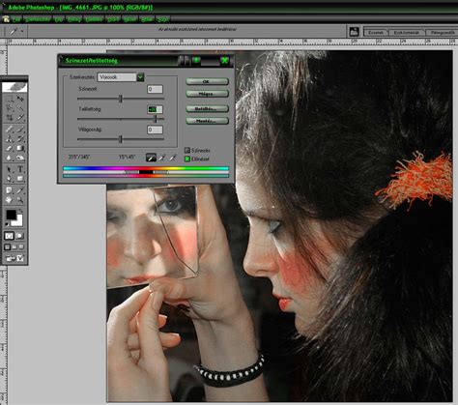Select the Crop tool
Screen dimensions: 458x405
[9, 117]
